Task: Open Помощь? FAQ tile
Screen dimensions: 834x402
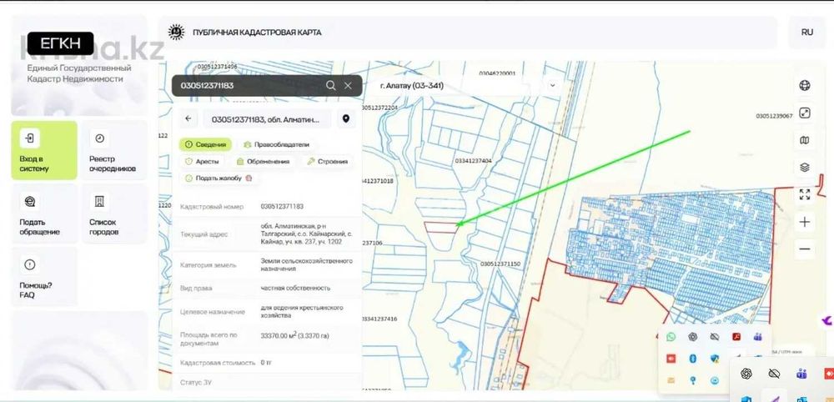Action: pos(44,277)
